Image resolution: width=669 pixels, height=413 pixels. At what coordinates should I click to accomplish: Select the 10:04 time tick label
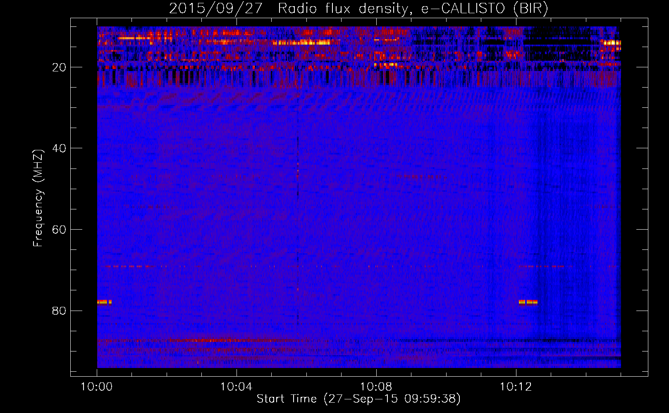[237, 387]
